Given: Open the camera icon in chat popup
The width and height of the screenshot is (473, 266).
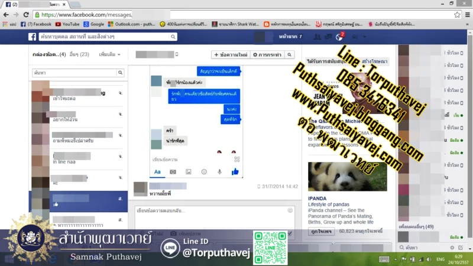Looking at the screenshot, I should click(173, 171).
